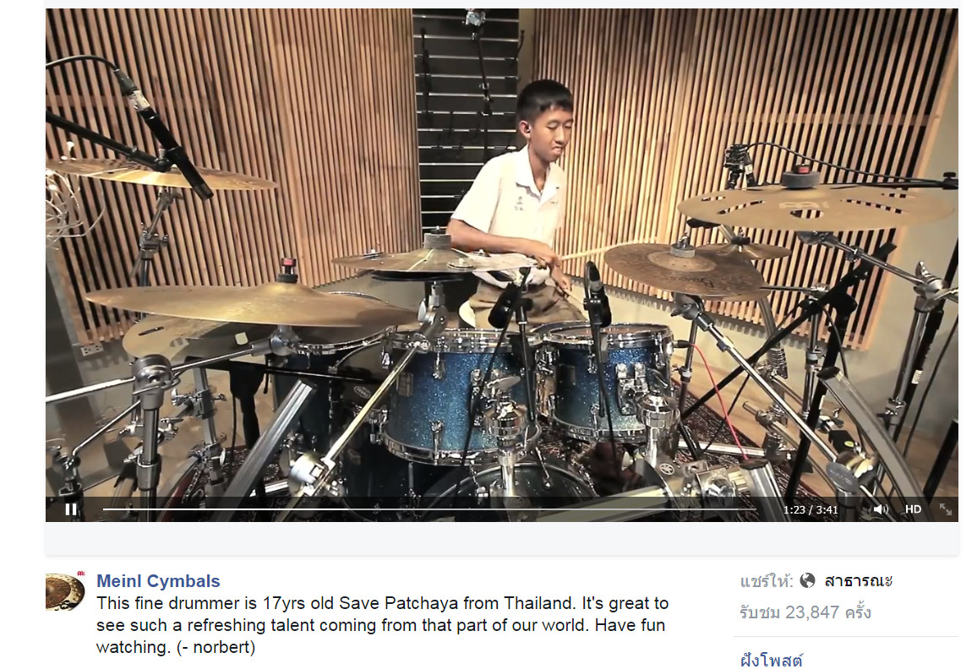Seek near the end of the progress bar
The image size is (977, 669).
click(x=750, y=509)
